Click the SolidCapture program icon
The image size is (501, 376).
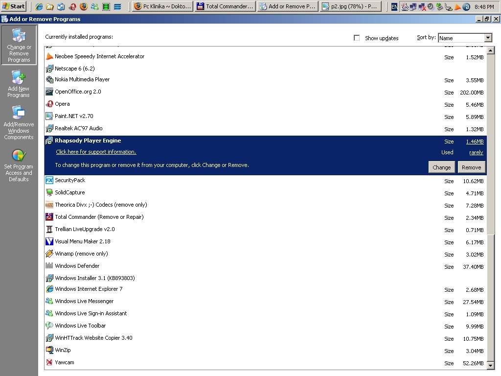[x=49, y=192]
